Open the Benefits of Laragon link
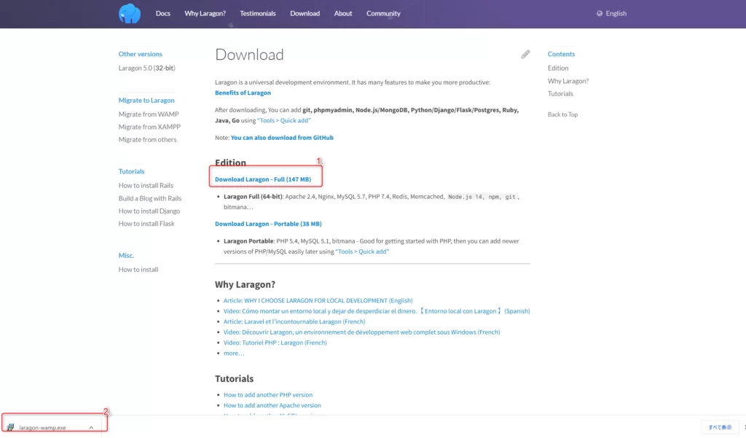The height and width of the screenshot is (438, 746). point(243,93)
